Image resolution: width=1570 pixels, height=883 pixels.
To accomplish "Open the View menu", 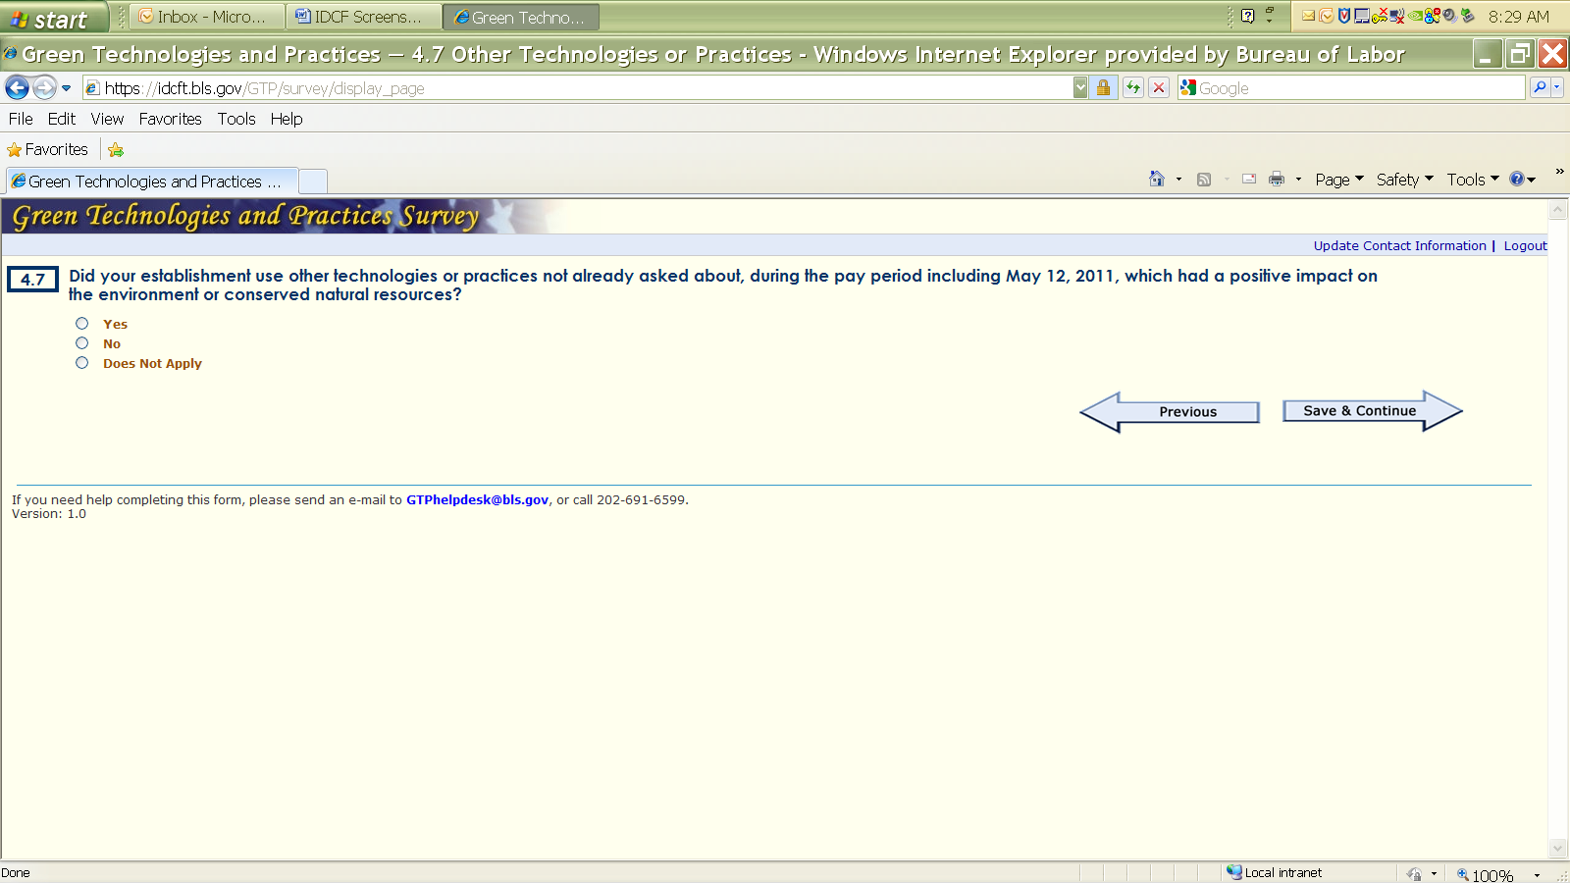I will click(107, 119).
